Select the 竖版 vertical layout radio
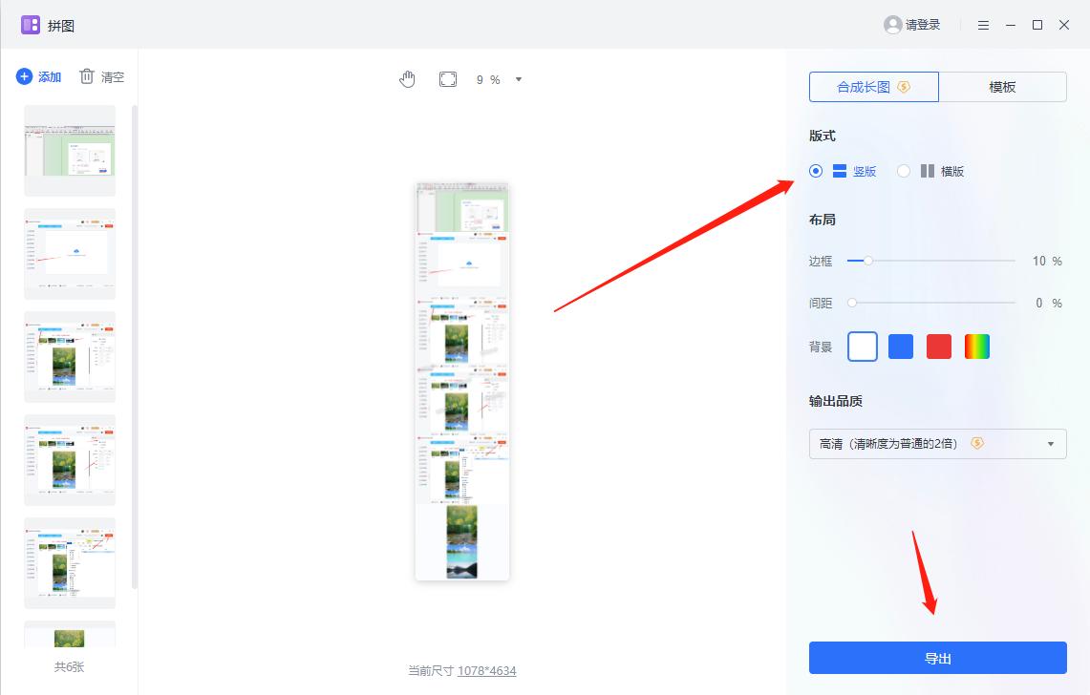Screen dimensions: 1090x695 click(816, 171)
